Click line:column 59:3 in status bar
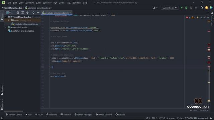This screenshot has width=214, height=120. [x=147, y=118]
